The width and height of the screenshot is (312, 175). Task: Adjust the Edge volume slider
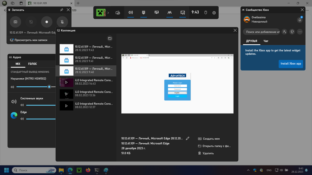41,119
